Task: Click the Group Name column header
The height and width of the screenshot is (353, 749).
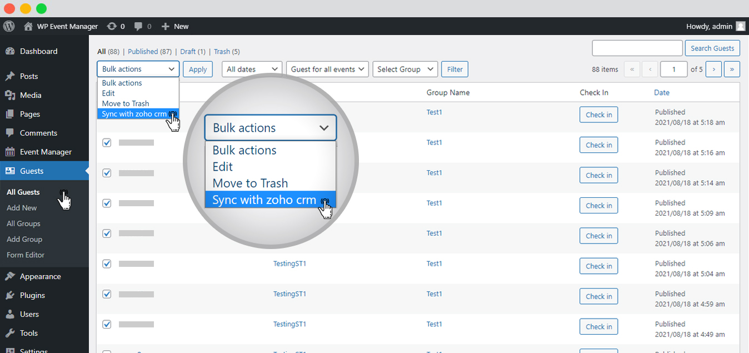Action: pos(448,92)
